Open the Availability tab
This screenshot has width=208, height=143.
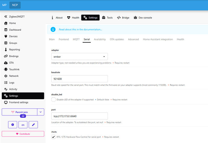click(100, 39)
